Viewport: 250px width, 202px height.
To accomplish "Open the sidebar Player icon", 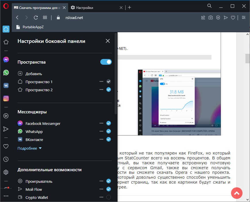I will [6, 116].
